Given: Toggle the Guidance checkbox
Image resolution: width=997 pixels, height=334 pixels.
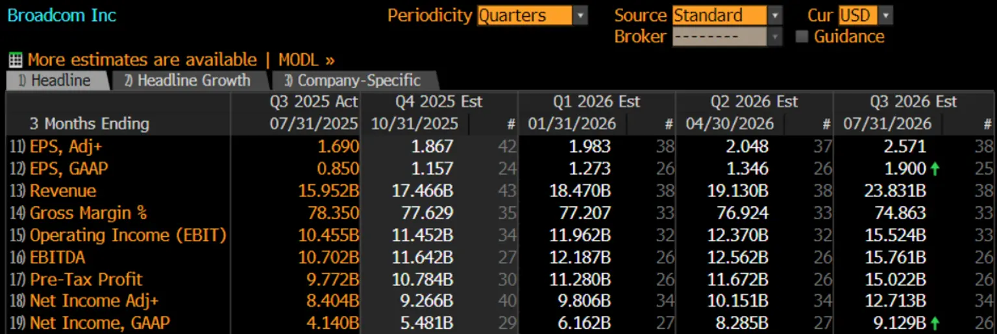Looking at the screenshot, I should [x=802, y=36].
